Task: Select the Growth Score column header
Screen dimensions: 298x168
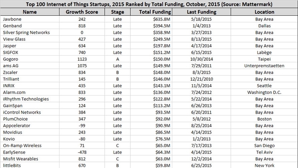Action: pyautogui.click(x=82, y=12)
